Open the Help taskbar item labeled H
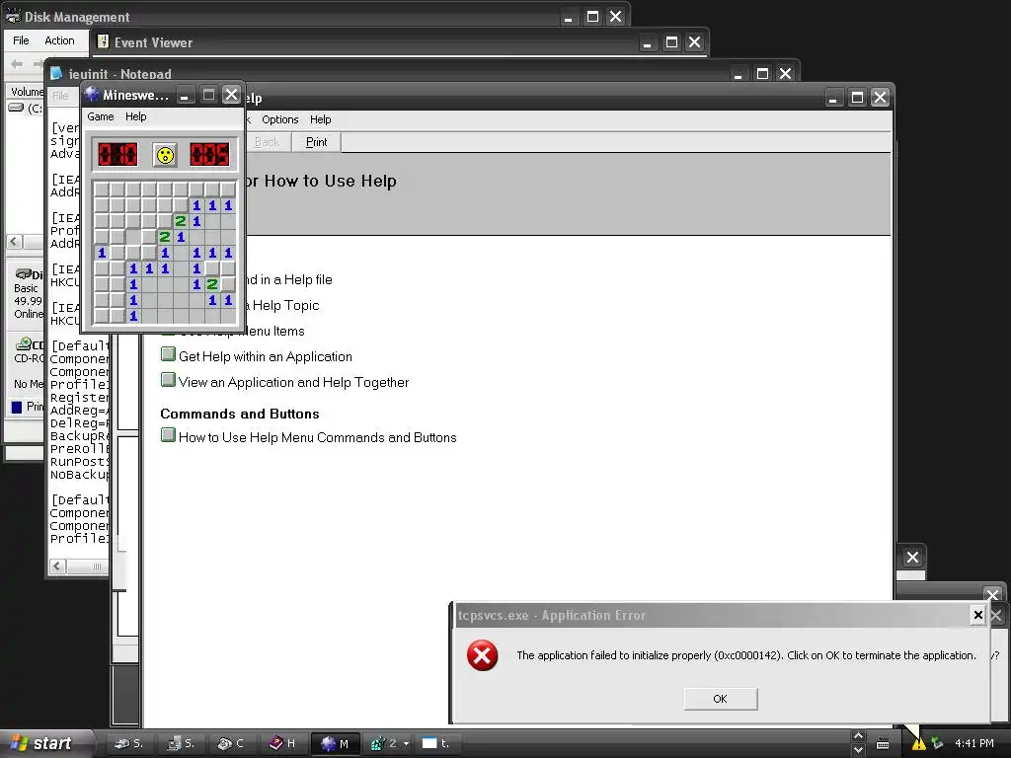Viewport: 1011px width, 758px height. 282,743
